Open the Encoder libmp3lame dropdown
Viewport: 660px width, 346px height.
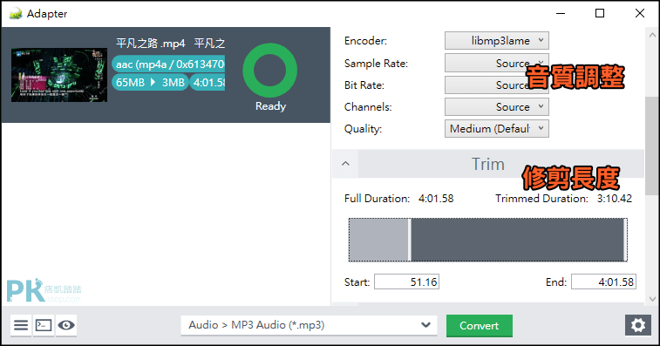pyautogui.click(x=497, y=41)
